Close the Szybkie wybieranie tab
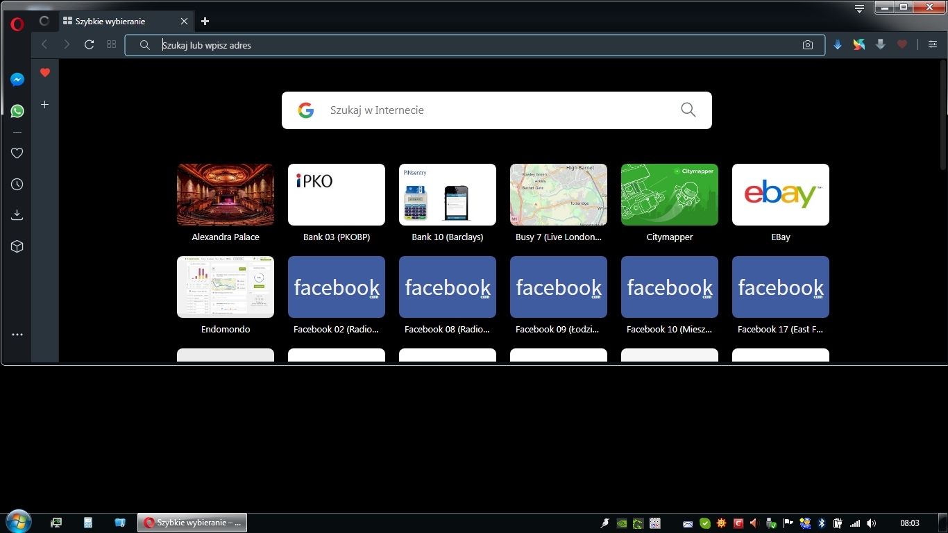The width and height of the screenshot is (948, 533). tap(184, 22)
